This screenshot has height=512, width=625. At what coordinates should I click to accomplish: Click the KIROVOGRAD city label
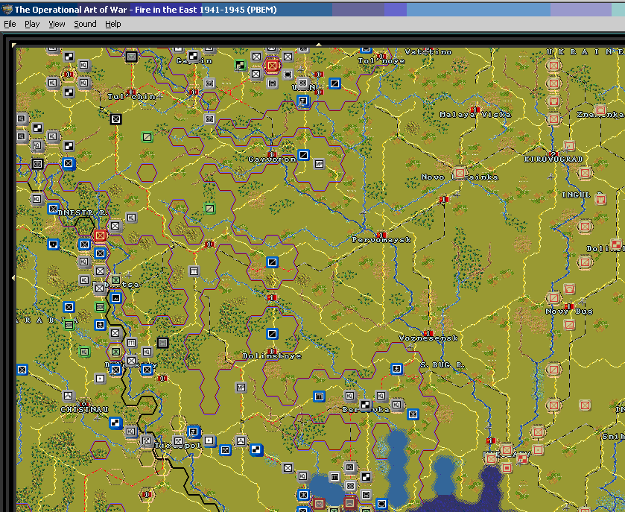coord(553,159)
